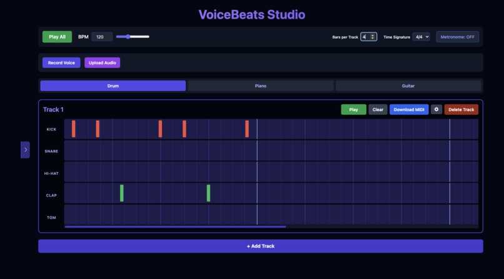Viewport: 504px width, 279px height.
Task: Focus the Bars per Track field
Action: pyautogui.click(x=368, y=37)
